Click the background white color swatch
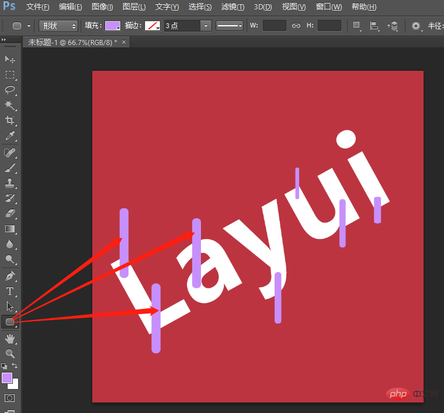Image resolution: width=444 pixels, height=413 pixels. point(15,386)
